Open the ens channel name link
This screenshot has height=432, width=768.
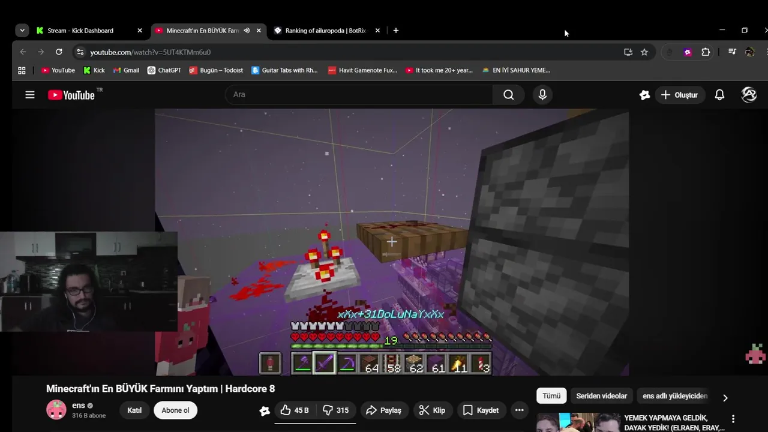79,406
